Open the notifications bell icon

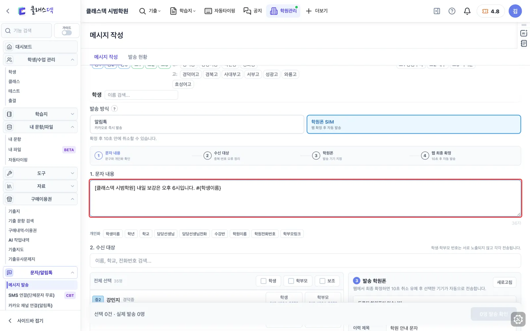click(x=467, y=11)
